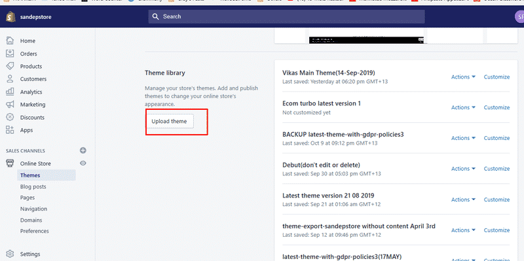
Task: Click the Theme library heading
Action: click(165, 73)
